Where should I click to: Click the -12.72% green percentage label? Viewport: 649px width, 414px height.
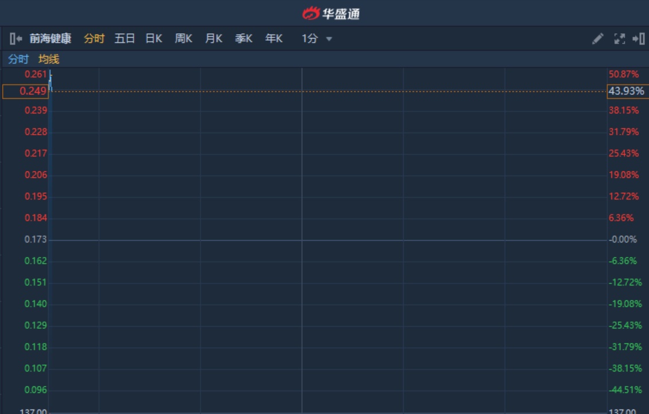625,282
